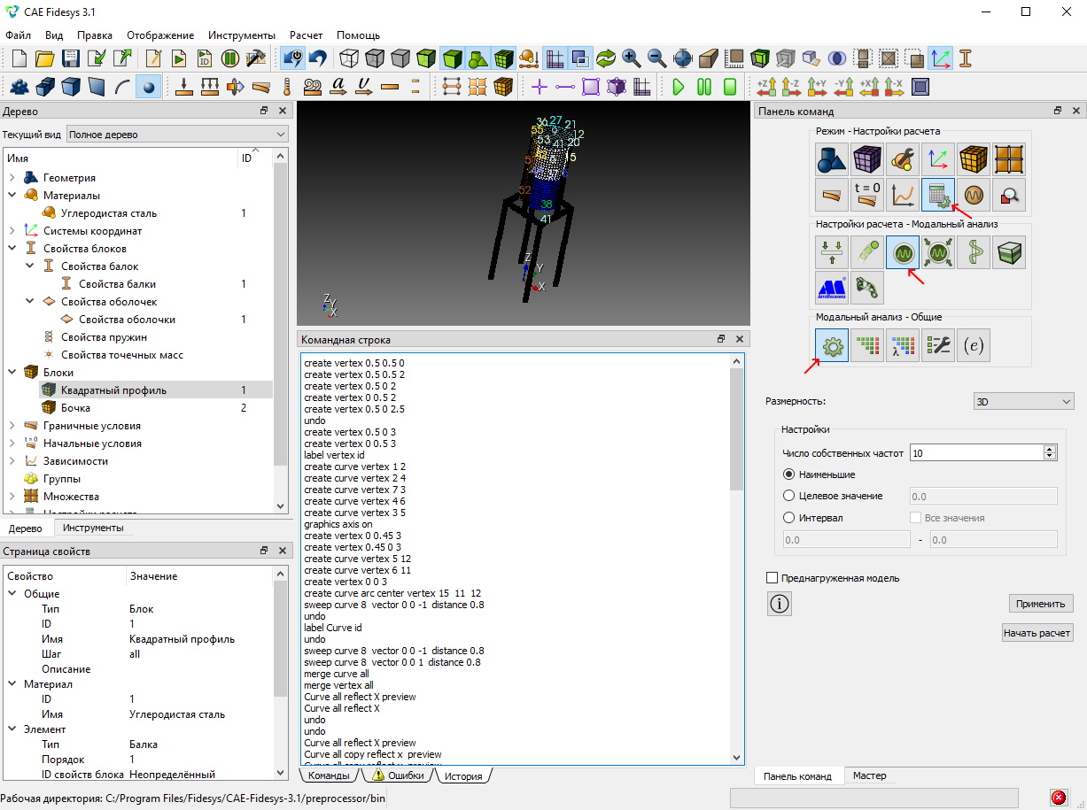Viewport: 1087px width, 810px height.
Task: Click the zoom out magnifier icon
Action: pyautogui.click(x=657, y=58)
